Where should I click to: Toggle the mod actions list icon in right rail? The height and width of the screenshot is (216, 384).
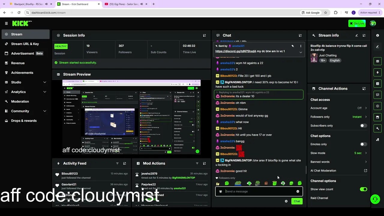click(378, 83)
